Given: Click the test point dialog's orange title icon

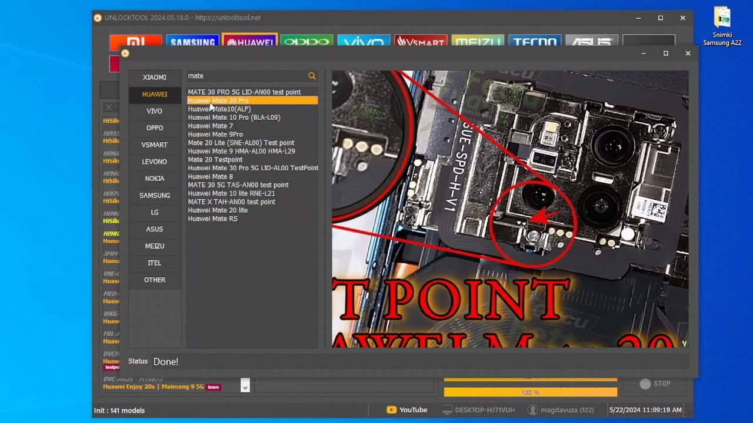Looking at the screenshot, I should 125,53.
